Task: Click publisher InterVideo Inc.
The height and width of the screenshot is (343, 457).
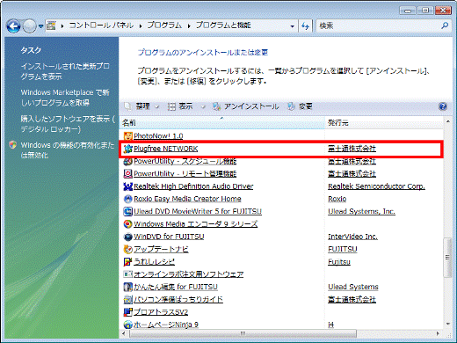Action: pos(352,237)
